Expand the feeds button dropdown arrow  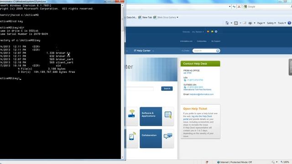240,23
